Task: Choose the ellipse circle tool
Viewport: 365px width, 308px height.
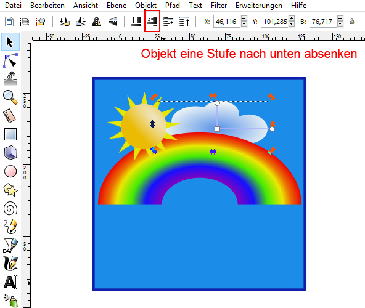Action: [x=10, y=171]
